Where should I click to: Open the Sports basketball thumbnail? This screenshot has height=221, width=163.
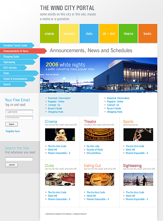[x=138, y=135]
